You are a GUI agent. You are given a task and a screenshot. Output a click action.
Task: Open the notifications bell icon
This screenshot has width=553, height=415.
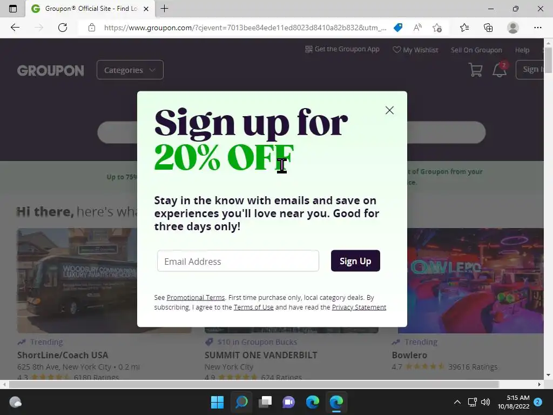coord(500,70)
